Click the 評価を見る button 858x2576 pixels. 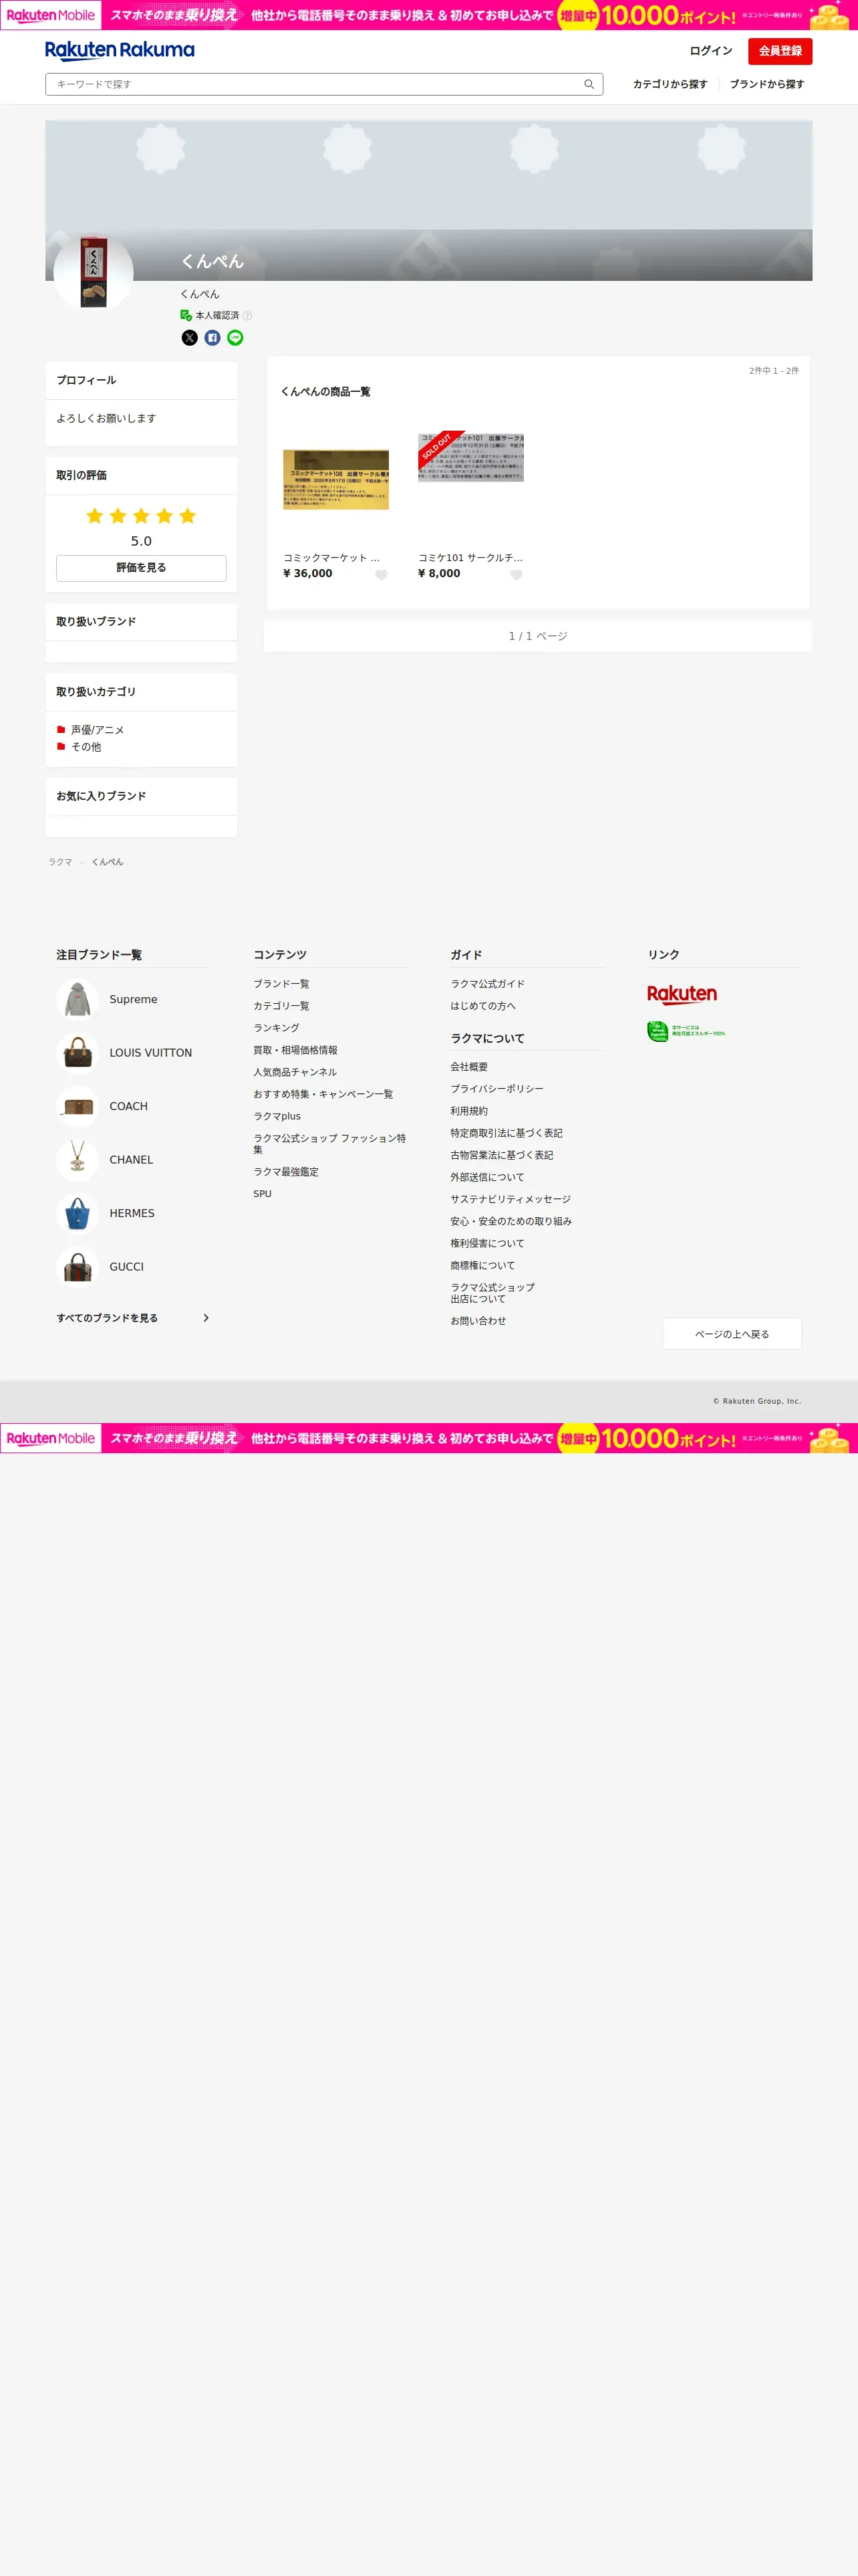[x=141, y=568]
